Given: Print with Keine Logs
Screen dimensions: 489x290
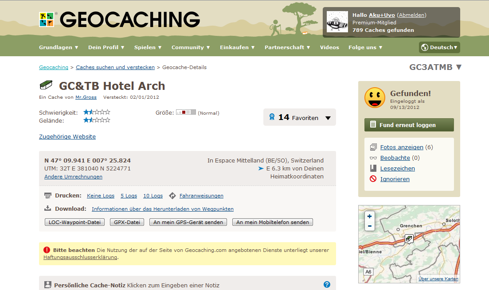Looking at the screenshot, I should click(x=101, y=196).
